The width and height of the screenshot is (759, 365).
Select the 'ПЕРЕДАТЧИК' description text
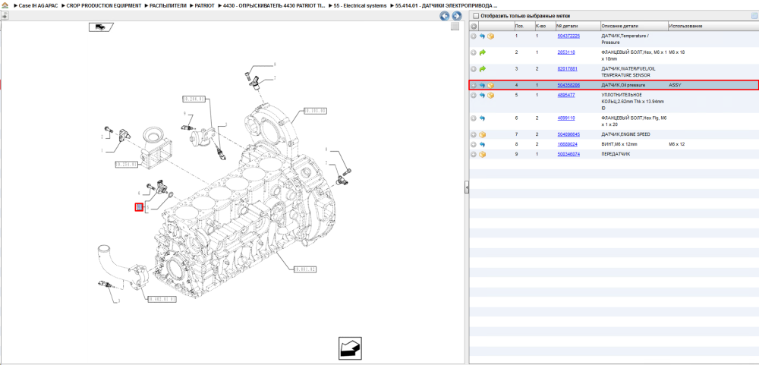coord(615,155)
